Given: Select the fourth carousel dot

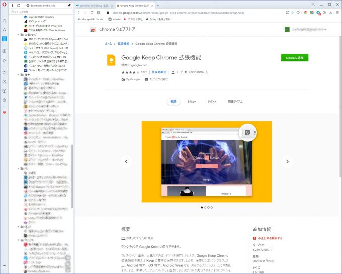Looking at the screenshot, I should [212, 208].
